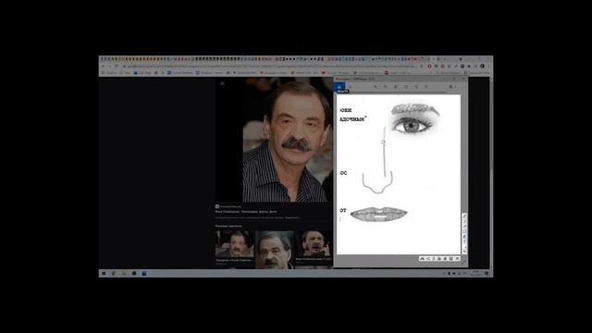Select the Marker tool in screenshot toolbar
This screenshot has height=333, width=592.
[x=464, y=237]
